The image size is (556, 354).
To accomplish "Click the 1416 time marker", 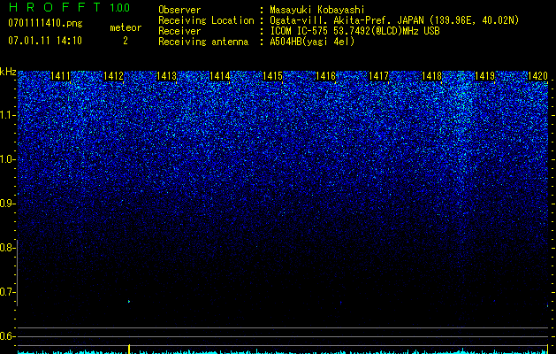I will coord(326,76).
